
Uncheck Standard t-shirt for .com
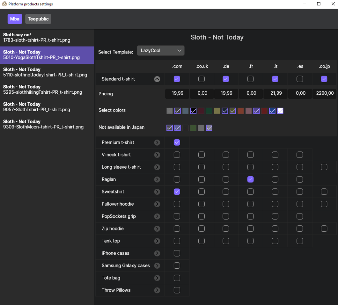177,79
